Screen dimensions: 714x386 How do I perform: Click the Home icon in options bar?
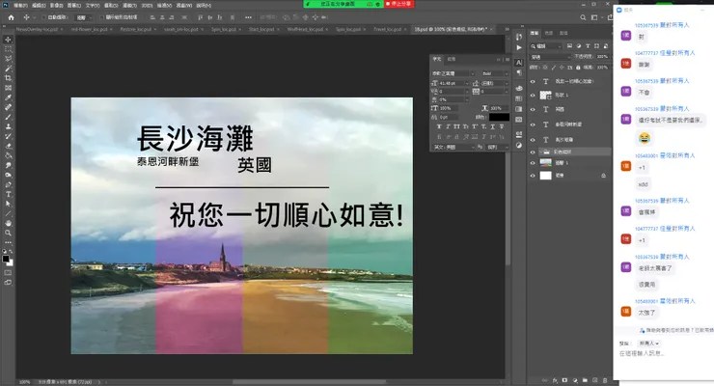(11, 17)
